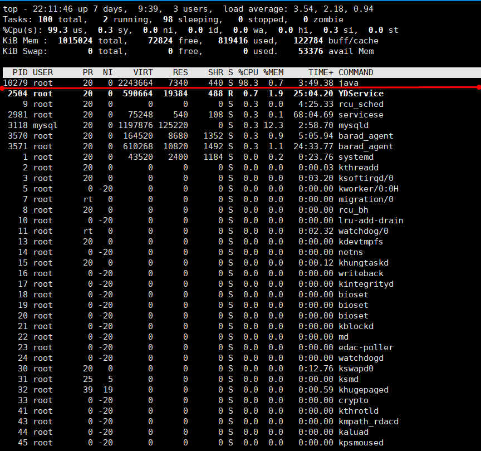The height and width of the screenshot is (451, 481).
Task: Select the kmpath_rdacd command
Action: tap(369, 422)
